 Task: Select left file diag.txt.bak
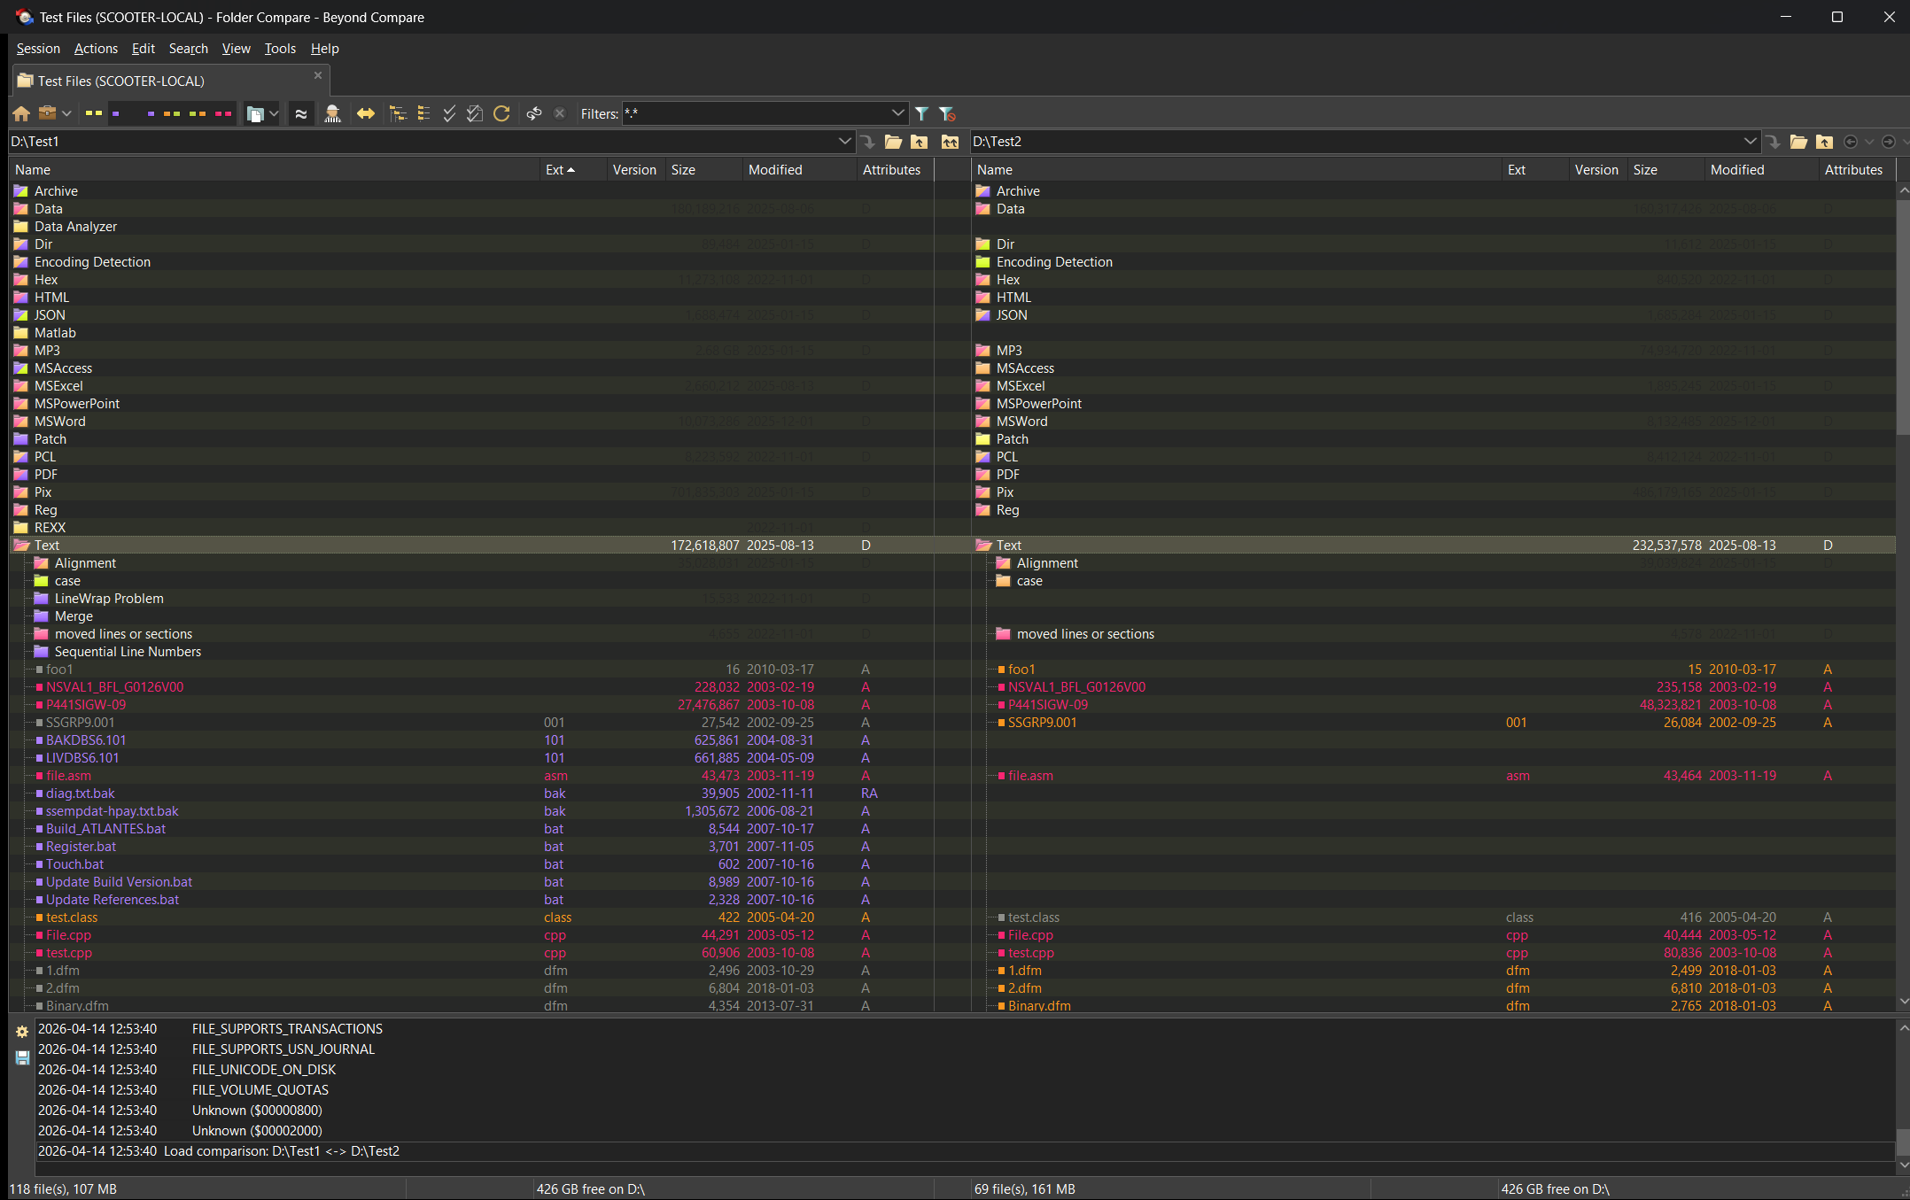(80, 794)
